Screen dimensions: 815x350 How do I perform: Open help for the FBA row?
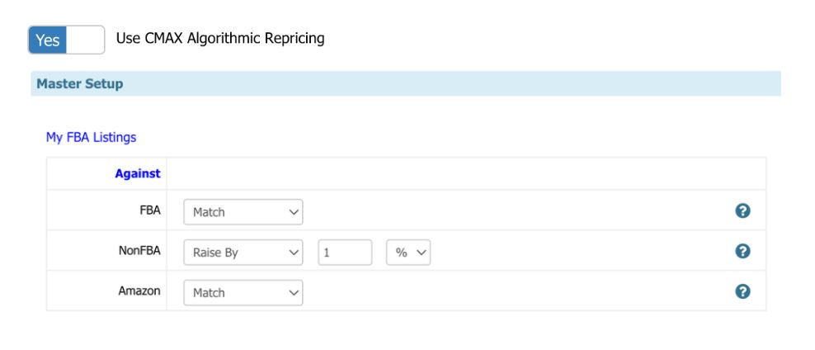tap(742, 211)
